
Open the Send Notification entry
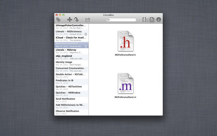coord(71,100)
